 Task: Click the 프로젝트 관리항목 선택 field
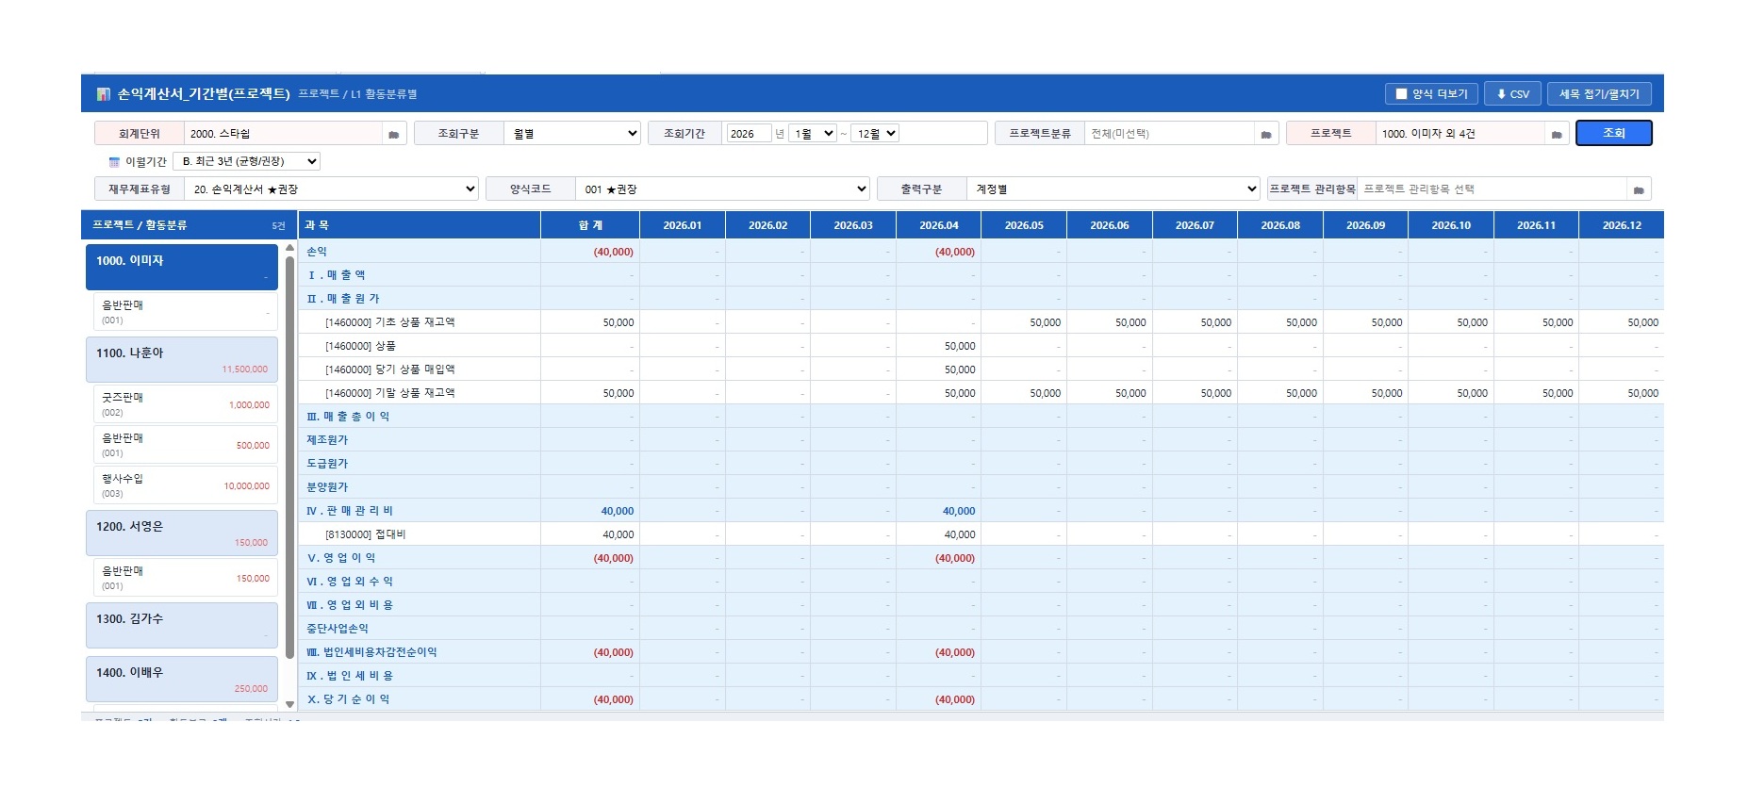click(x=1492, y=189)
